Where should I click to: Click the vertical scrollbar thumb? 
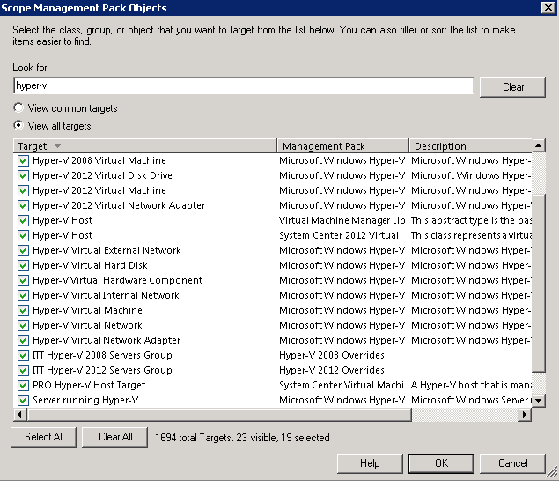point(539,284)
